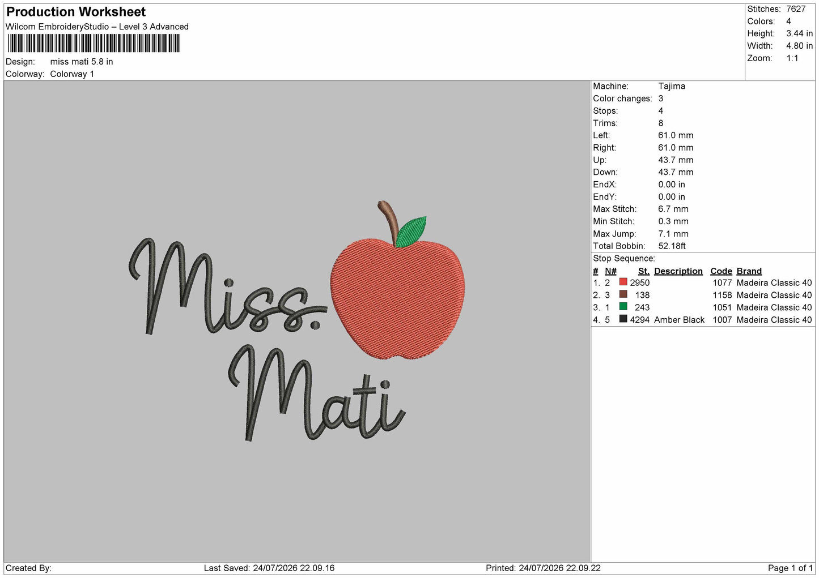Viewport: 819px width, 578px height.
Task: Click the Right value 61.0 mm
Action: [676, 148]
